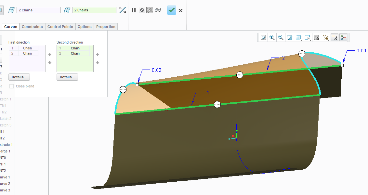Click the first direction surface icon
The height and width of the screenshot is (195, 368).
click(11, 10)
